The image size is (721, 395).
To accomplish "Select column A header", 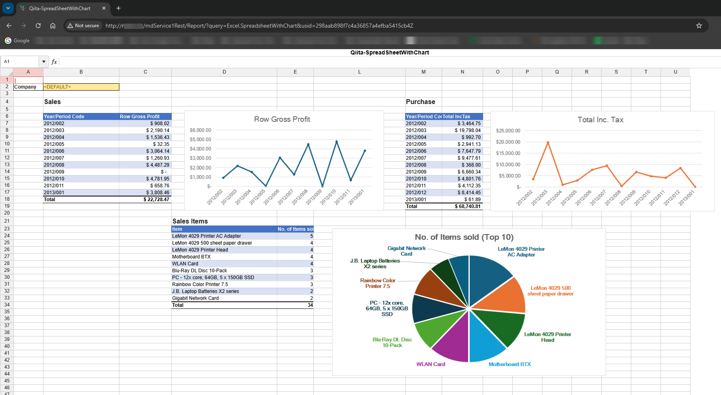I will pyautogui.click(x=28, y=72).
